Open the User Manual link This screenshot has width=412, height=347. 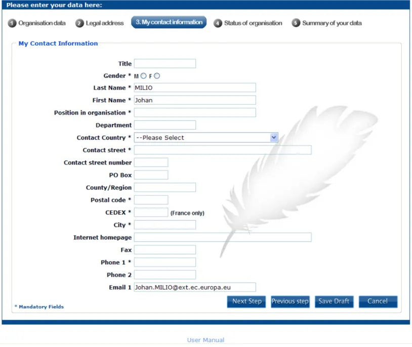point(205,340)
